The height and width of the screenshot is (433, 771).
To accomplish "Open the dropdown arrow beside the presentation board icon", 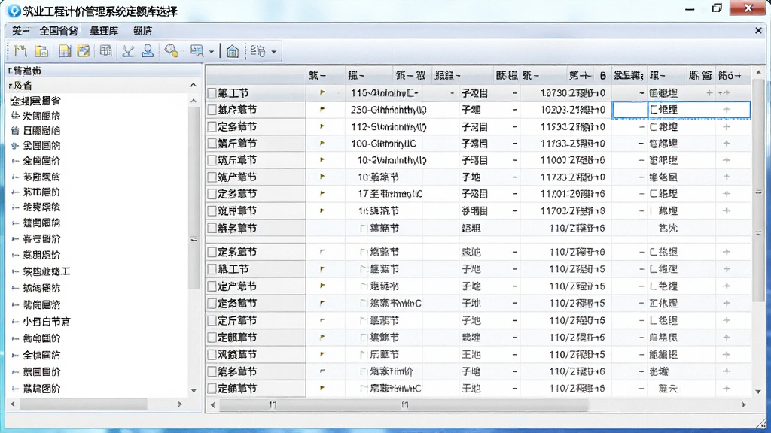I will coord(212,52).
